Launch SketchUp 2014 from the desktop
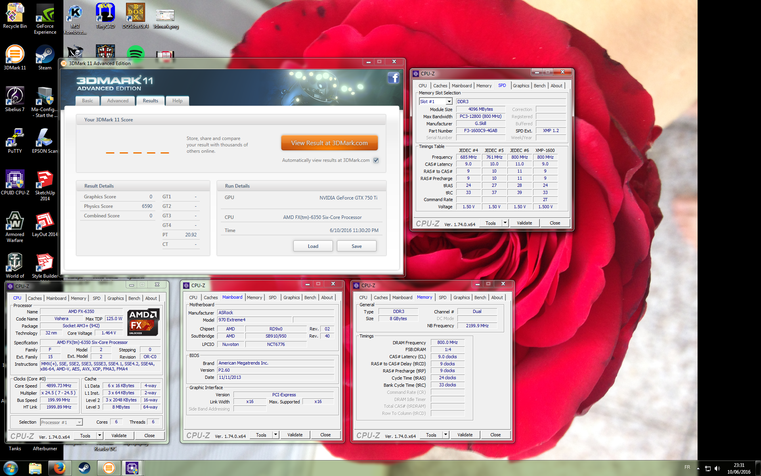The width and height of the screenshot is (761, 476). click(x=45, y=185)
